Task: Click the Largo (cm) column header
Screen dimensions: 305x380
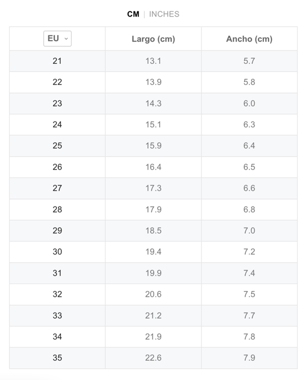Action: (153, 39)
